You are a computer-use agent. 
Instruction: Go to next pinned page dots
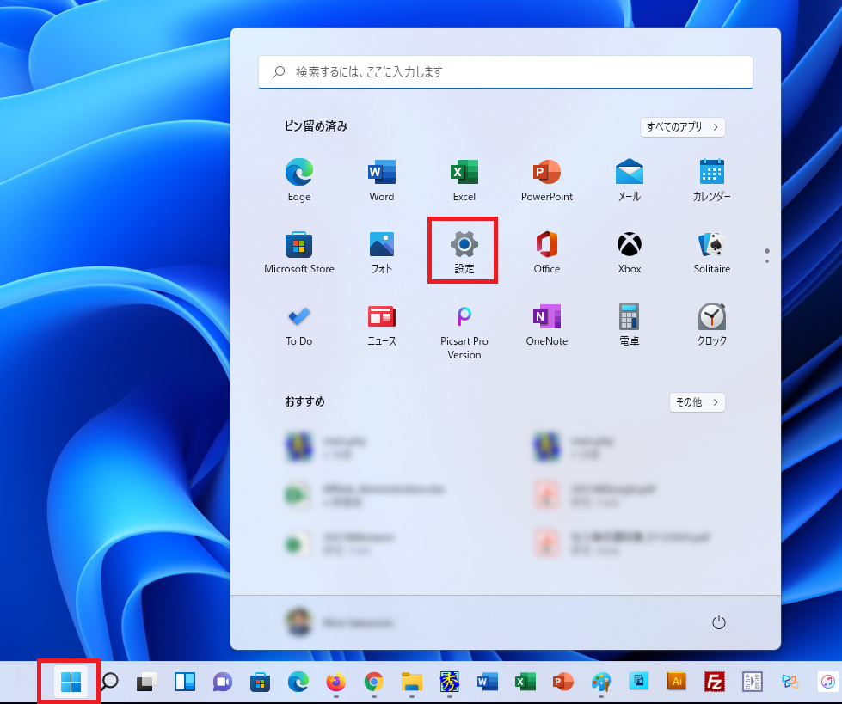(767, 255)
